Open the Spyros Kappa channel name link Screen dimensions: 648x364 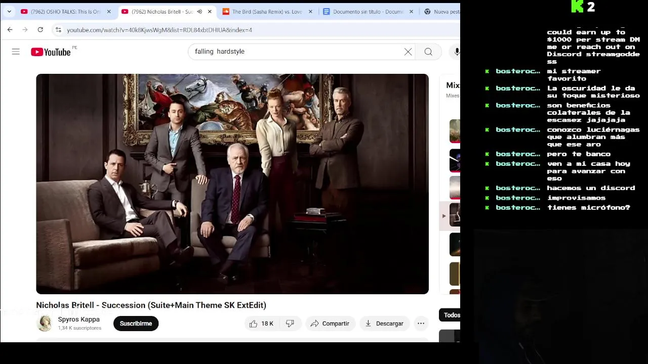78,320
